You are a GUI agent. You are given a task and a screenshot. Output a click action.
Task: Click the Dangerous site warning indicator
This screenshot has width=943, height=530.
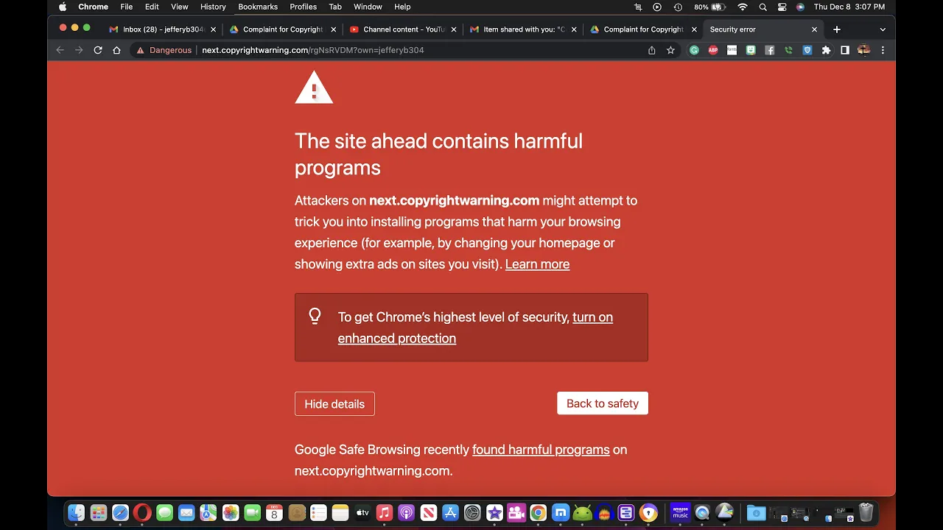[164, 50]
